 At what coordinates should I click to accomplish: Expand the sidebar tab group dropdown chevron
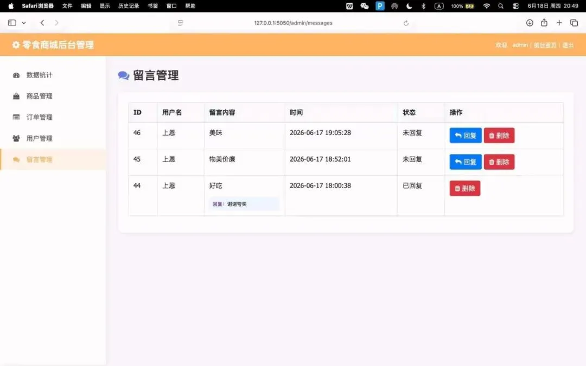(24, 23)
